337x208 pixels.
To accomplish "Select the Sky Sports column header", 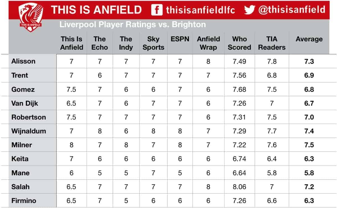I will (153, 43).
